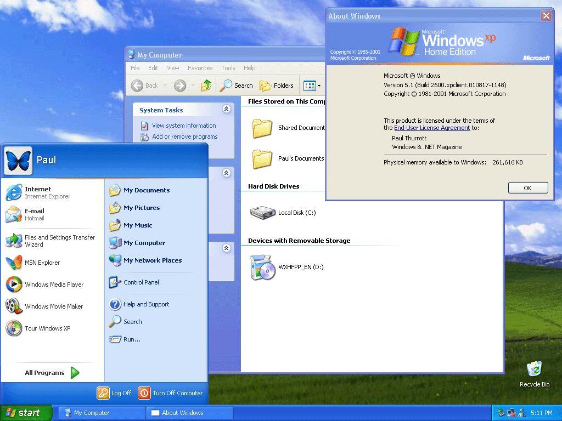Screen dimensions: 562x421
Task: Click OK in the About Windows dialog
Action: click(527, 187)
